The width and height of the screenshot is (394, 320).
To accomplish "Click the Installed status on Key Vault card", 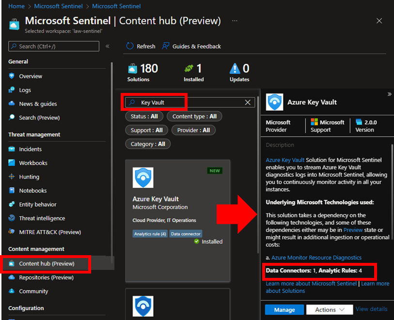I will [208, 242].
